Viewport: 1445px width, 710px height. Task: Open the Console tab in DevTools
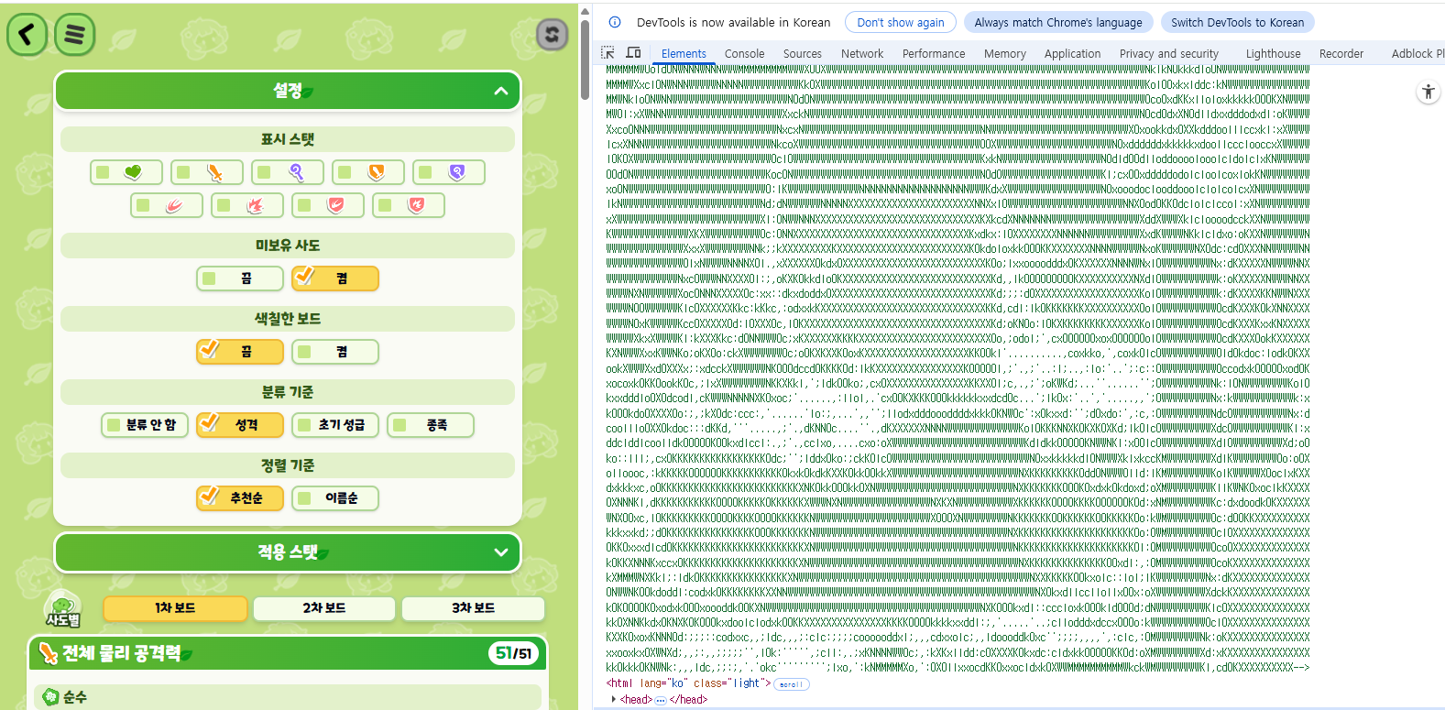click(744, 54)
